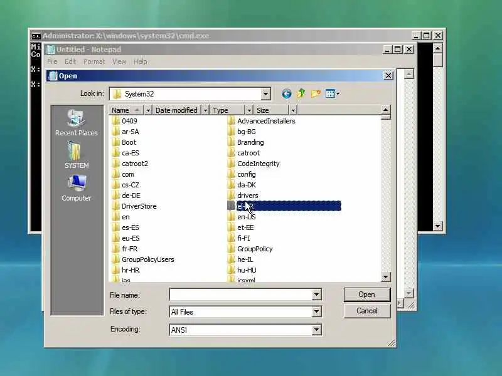Expand the Encoding dropdown
This screenshot has height=376, width=502.
coord(316,330)
